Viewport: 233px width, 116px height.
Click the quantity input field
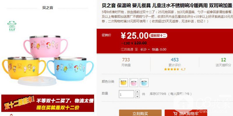tap(126, 94)
